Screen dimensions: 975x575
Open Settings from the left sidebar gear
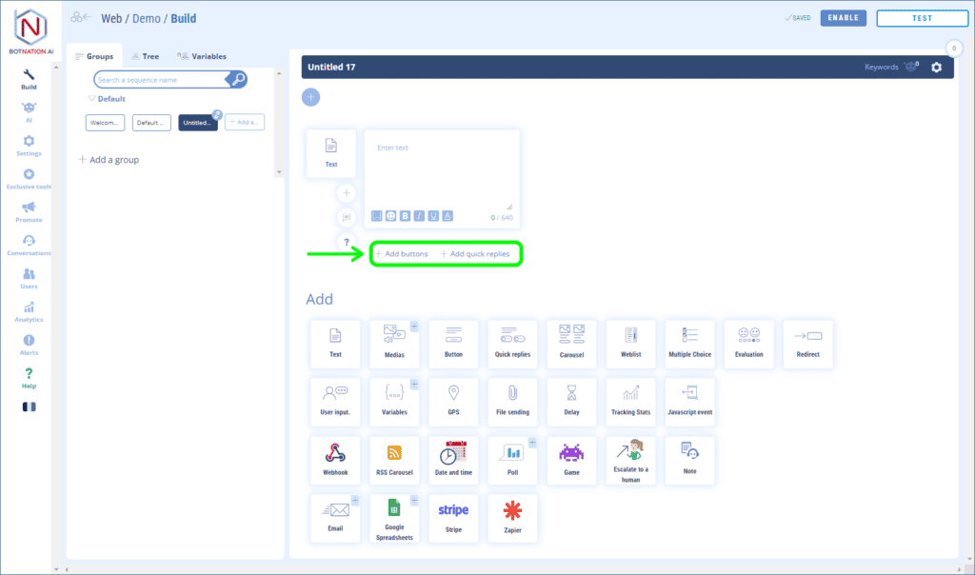point(29,143)
